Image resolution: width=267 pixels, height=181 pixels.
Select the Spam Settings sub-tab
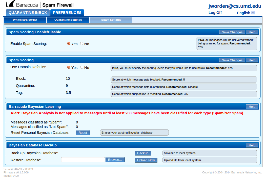[x=111, y=20]
